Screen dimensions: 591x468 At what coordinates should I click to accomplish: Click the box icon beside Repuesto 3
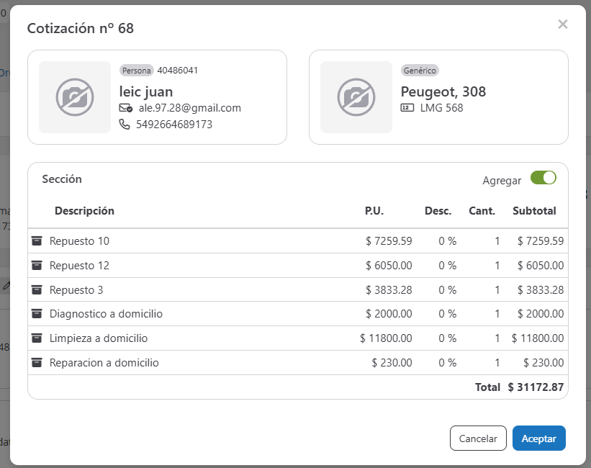37,289
